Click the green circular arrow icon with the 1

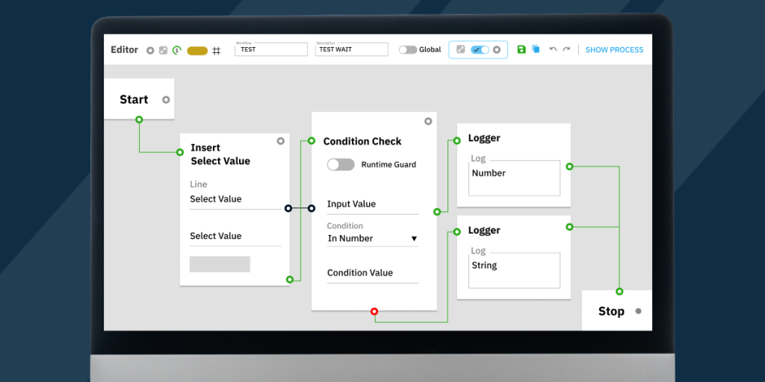[177, 50]
